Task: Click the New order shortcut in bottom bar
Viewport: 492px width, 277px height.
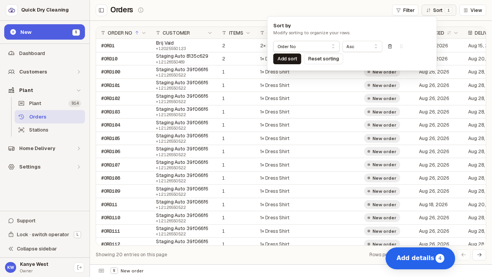Action: point(127,271)
